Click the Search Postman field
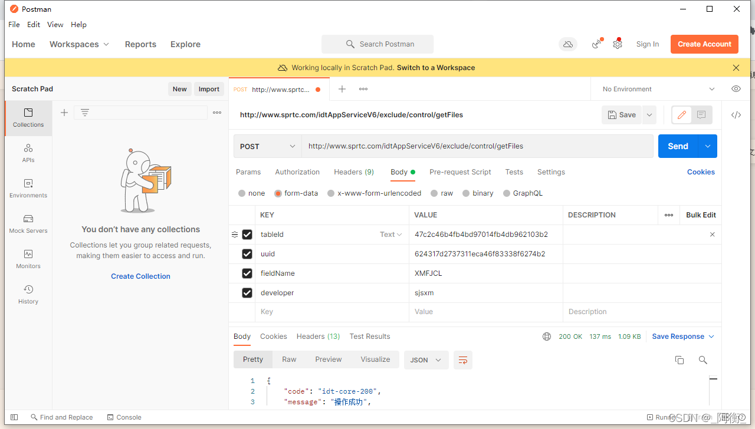Viewport: 755px width, 429px height. click(x=377, y=44)
